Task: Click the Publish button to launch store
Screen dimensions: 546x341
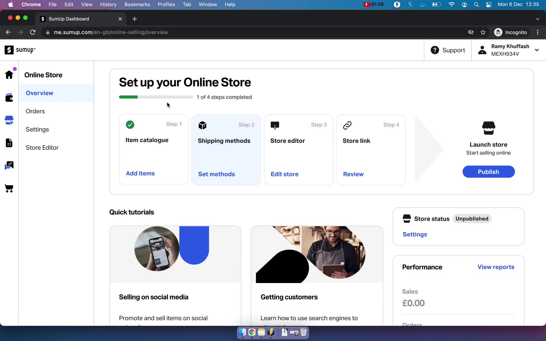Action: click(488, 172)
